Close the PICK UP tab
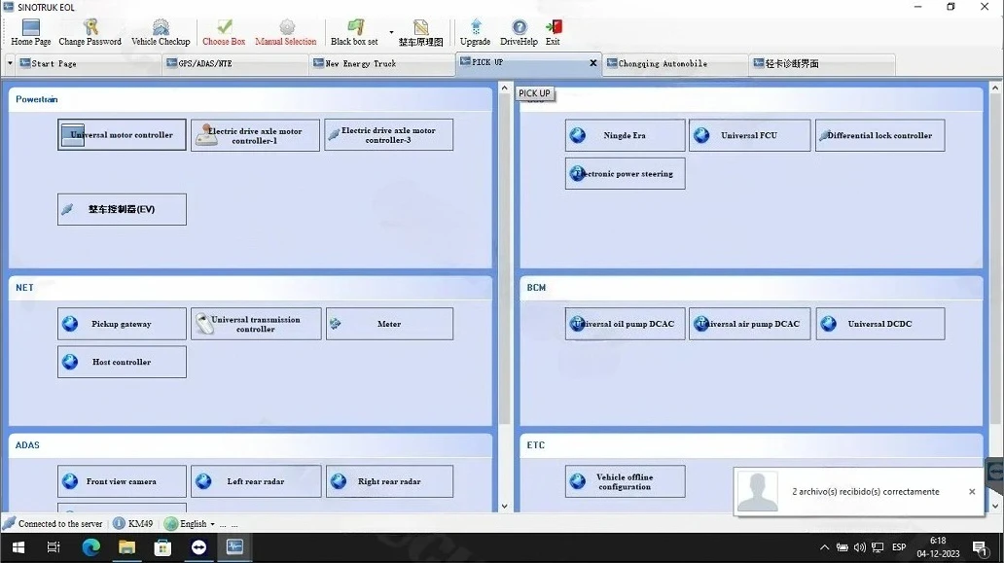1004x563 pixels. point(592,62)
